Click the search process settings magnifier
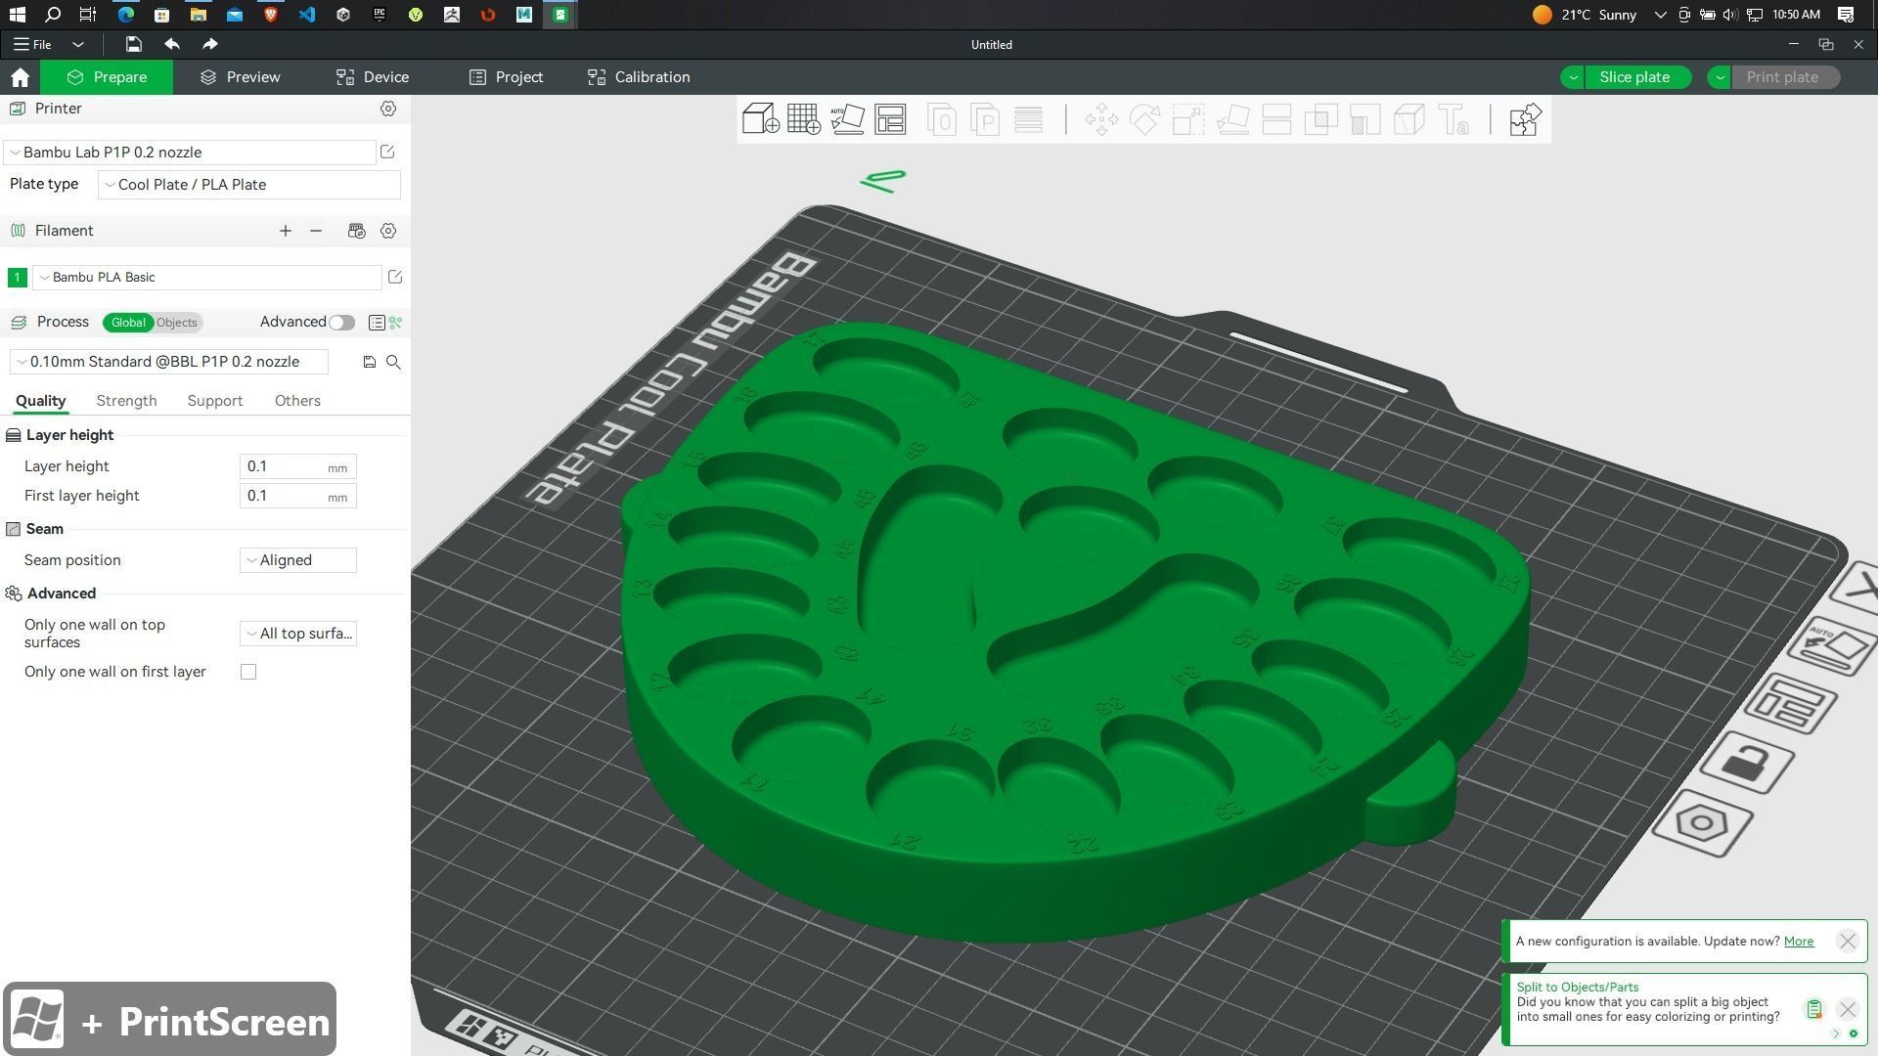The image size is (1878, 1056). (x=393, y=362)
